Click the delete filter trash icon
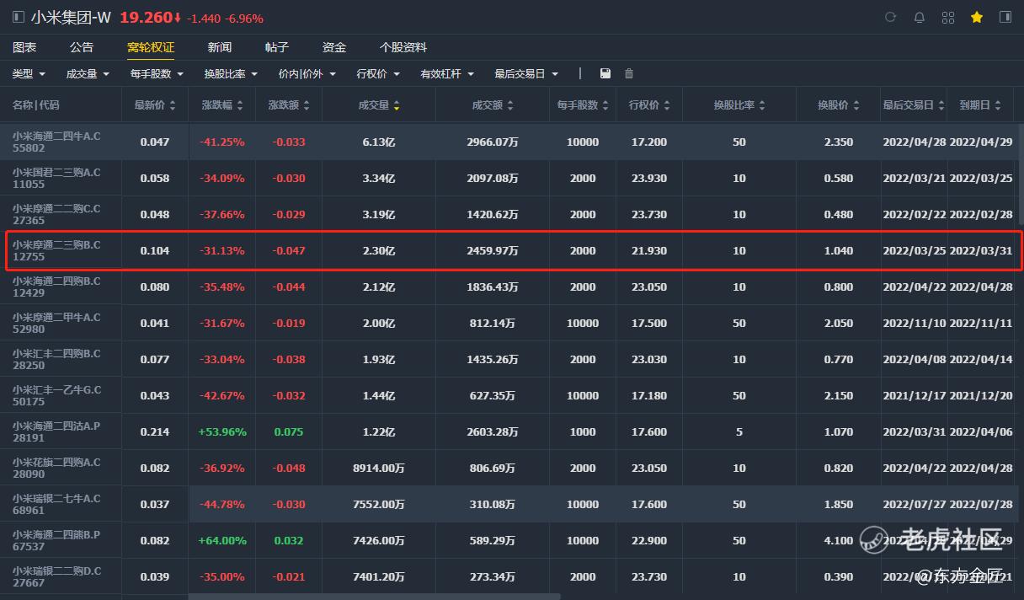1024x600 pixels. (629, 73)
